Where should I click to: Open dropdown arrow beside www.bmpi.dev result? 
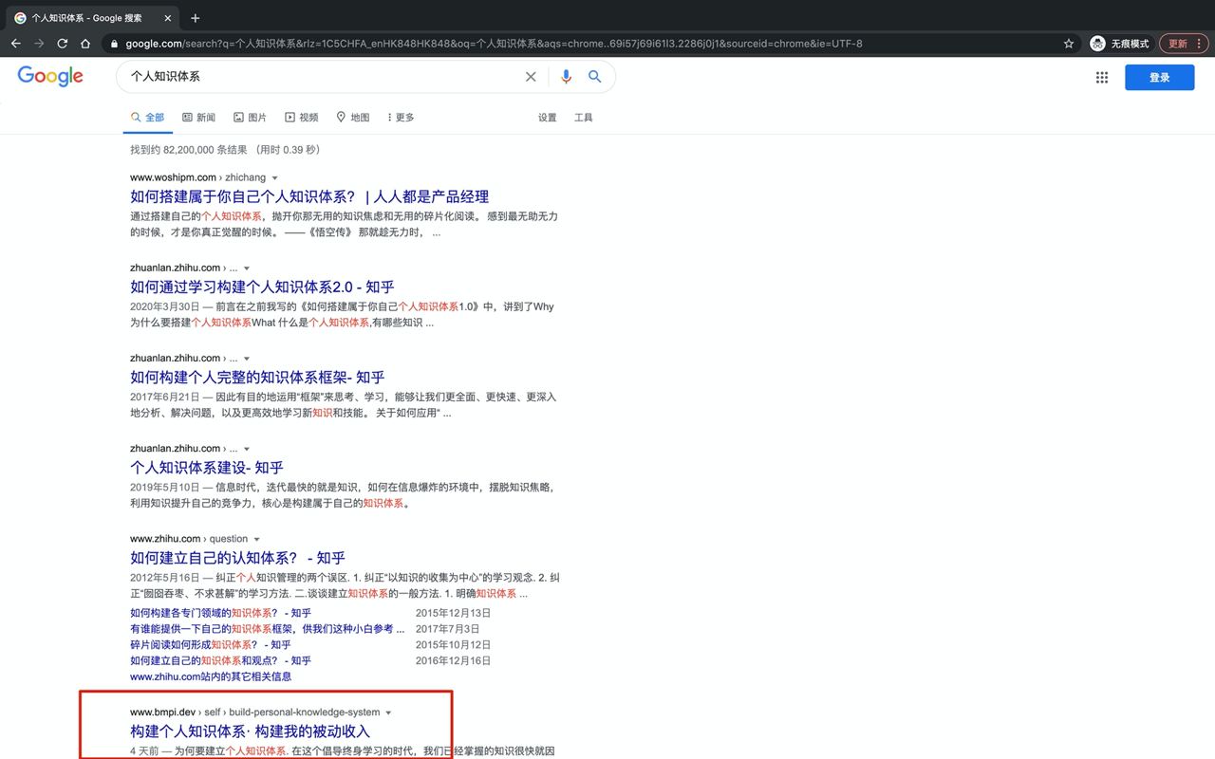pyautogui.click(x=388, y=713)
